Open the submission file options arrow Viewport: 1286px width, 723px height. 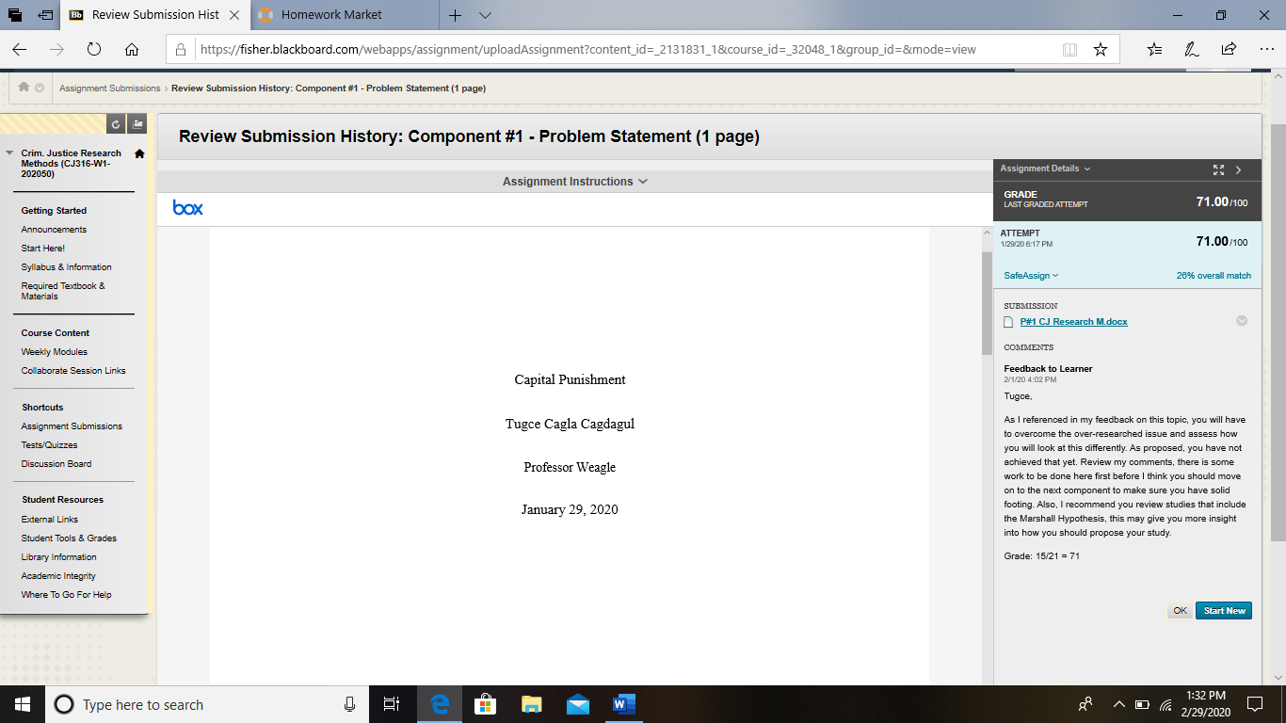1242,321
